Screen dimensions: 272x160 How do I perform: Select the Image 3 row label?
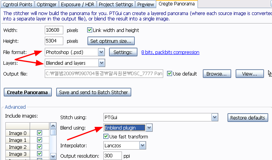click(18, 154)
